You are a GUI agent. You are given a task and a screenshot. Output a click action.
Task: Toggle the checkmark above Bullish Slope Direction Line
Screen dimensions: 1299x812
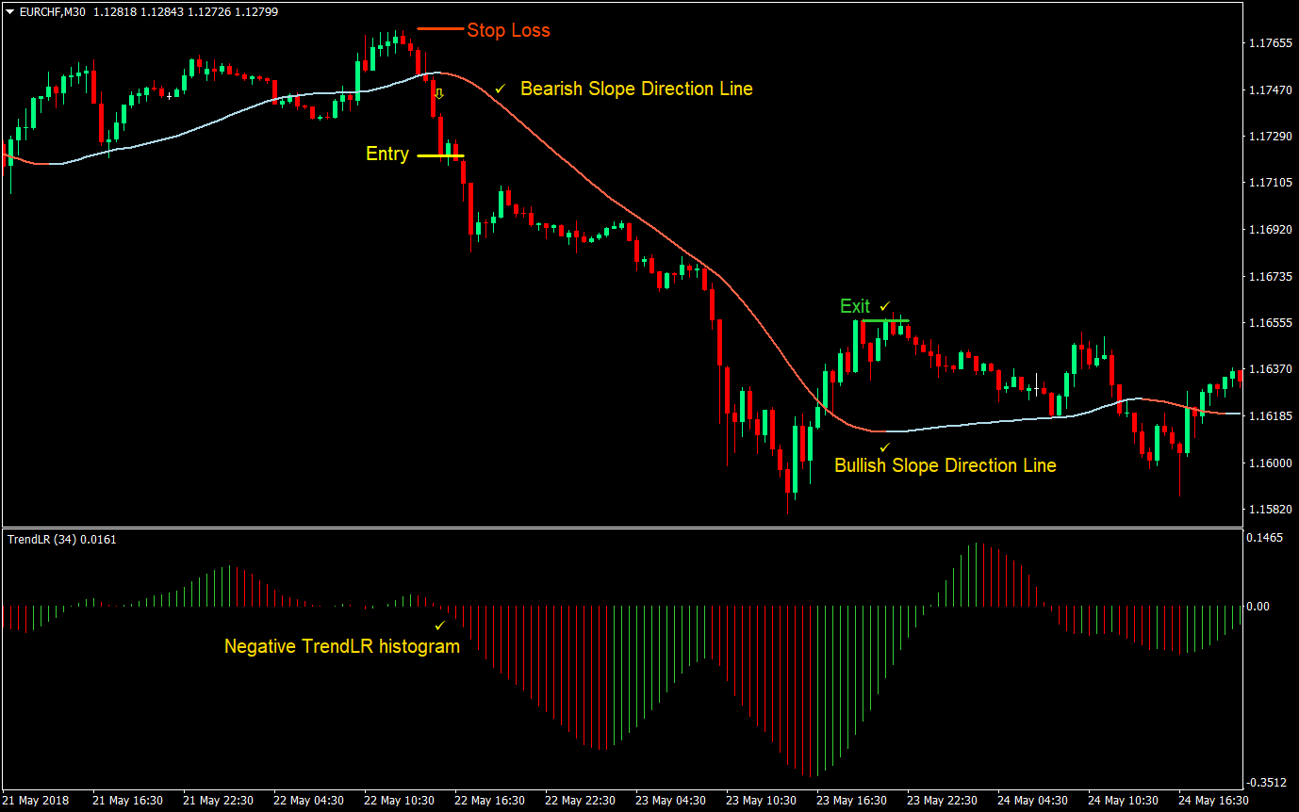click(x=883, y=447)
